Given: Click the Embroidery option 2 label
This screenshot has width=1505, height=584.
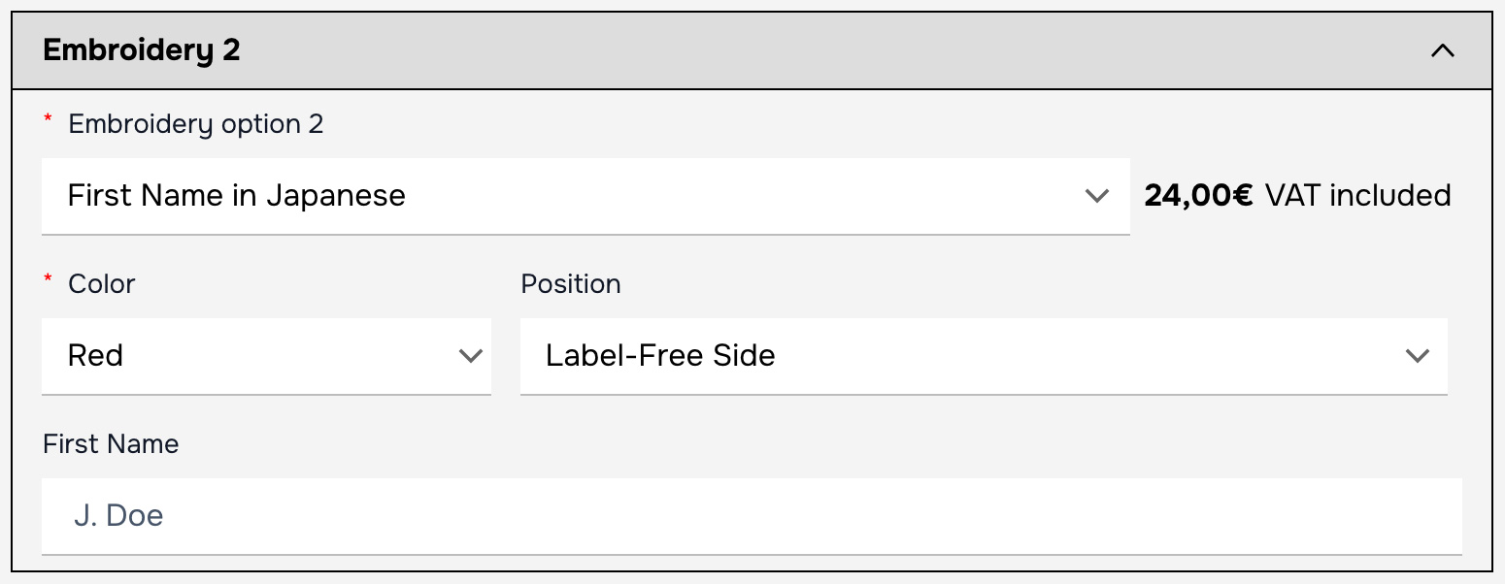Looking at the screenshot, I should (x=196, y=124).
